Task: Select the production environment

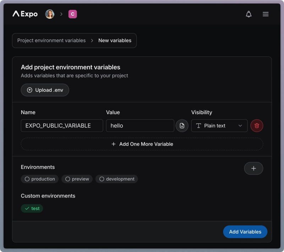Action: (x=39, y=179)
